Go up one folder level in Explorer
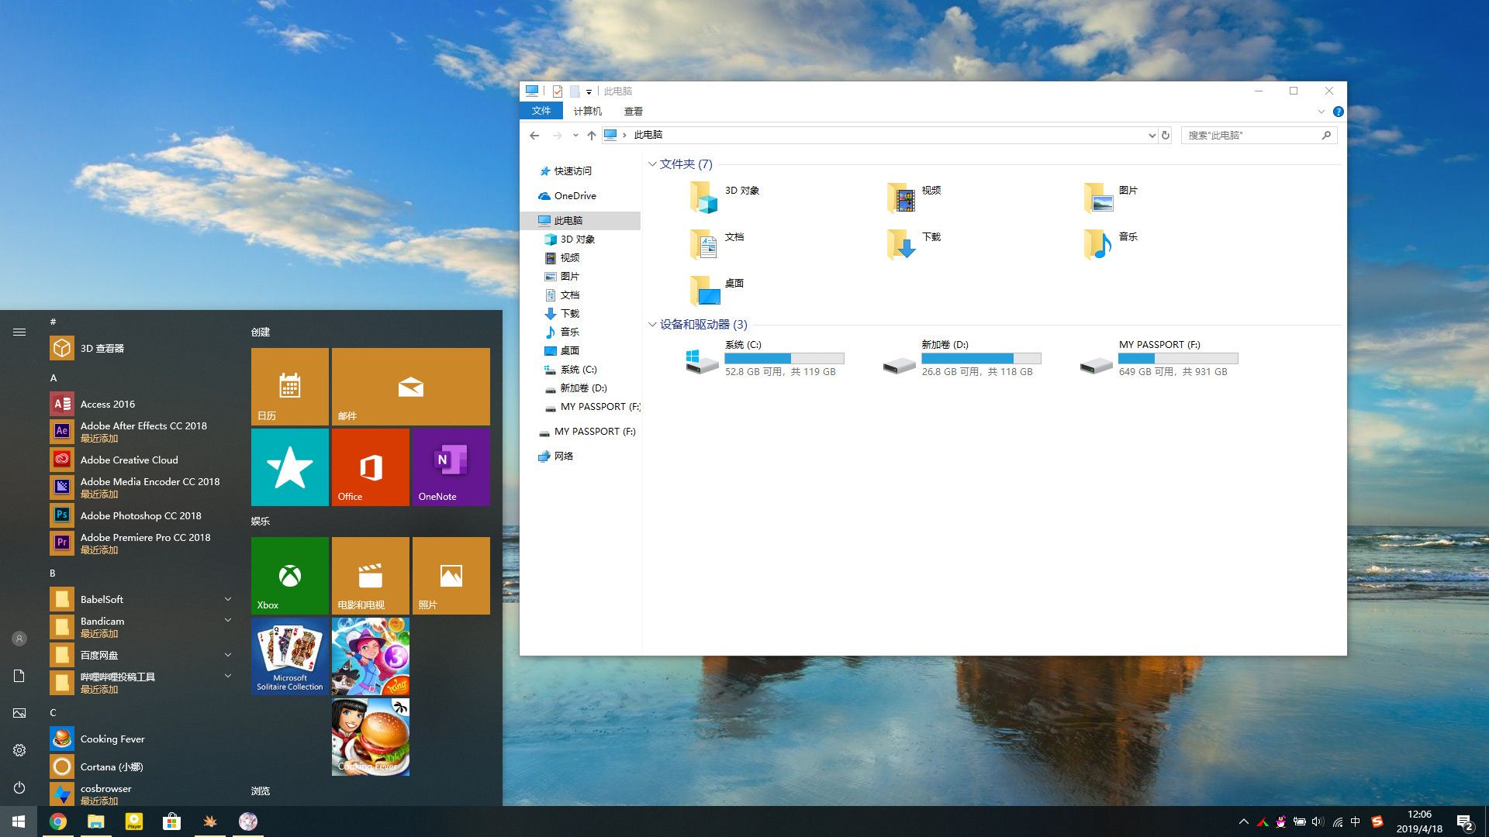This screenshot has height=837, width=1489. click(591, 135)
